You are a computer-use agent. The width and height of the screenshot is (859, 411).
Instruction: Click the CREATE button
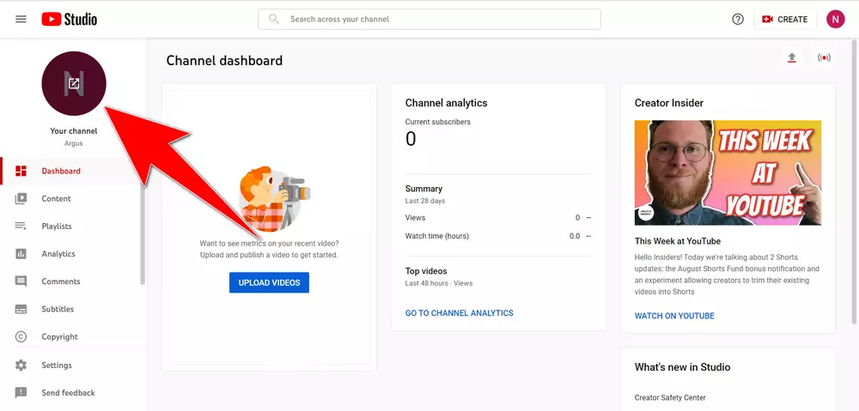pos(785,19)
